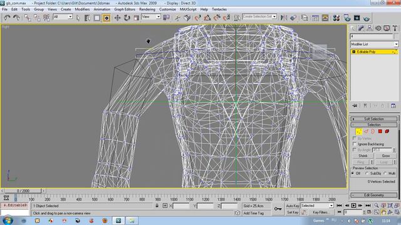Click the Redo arrow icon

tap(16, 17)
